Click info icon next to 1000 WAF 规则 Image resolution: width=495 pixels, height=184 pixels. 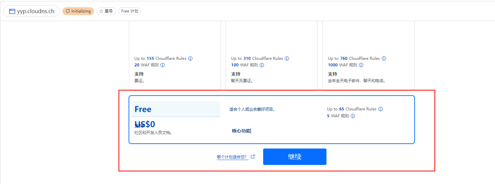coord(361,65)
